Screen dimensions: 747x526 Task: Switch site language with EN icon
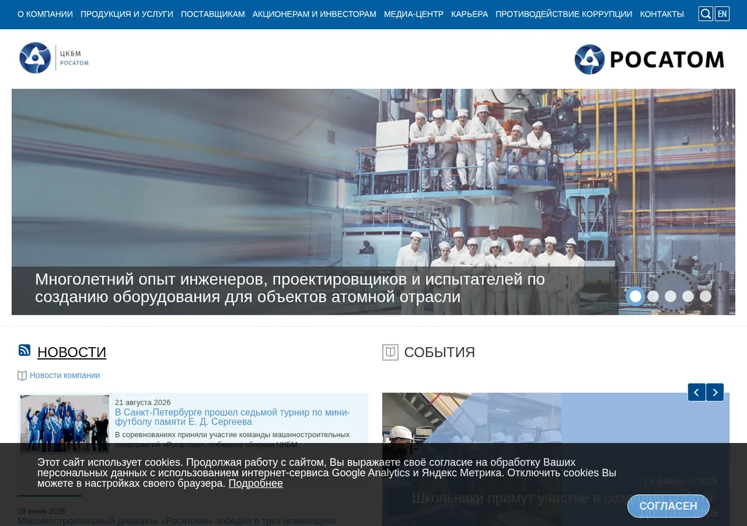pyautogui.click(x=722, y=14)
